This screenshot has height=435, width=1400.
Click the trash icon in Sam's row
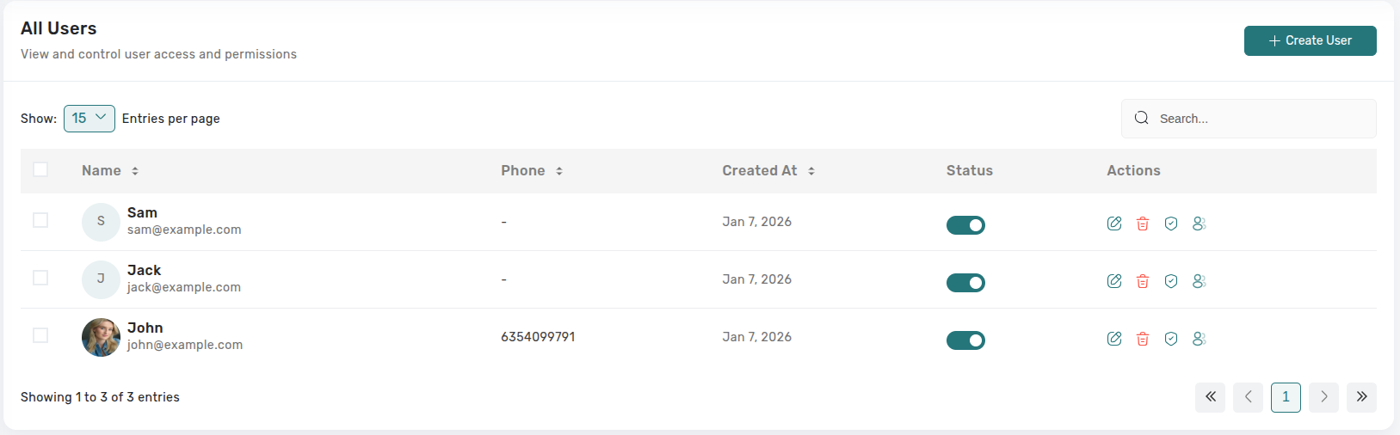click(1143, 224)
